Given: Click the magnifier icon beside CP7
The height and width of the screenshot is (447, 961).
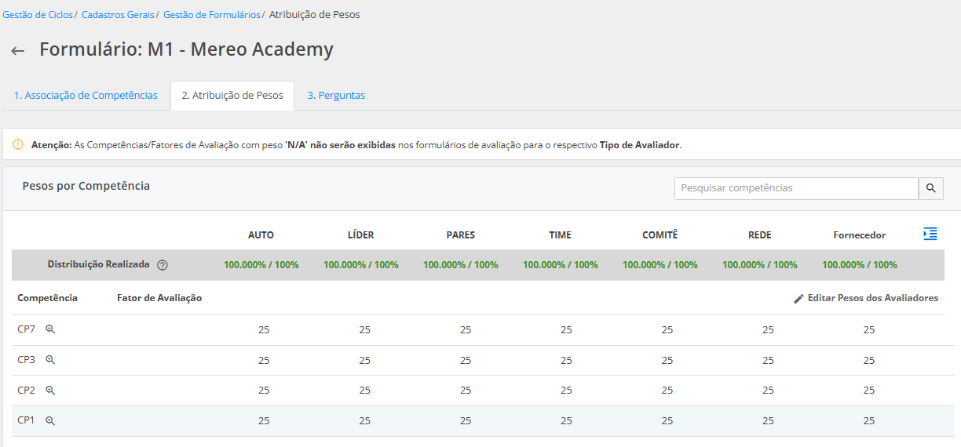Looking at the screenshot, I should click(50, 329).
